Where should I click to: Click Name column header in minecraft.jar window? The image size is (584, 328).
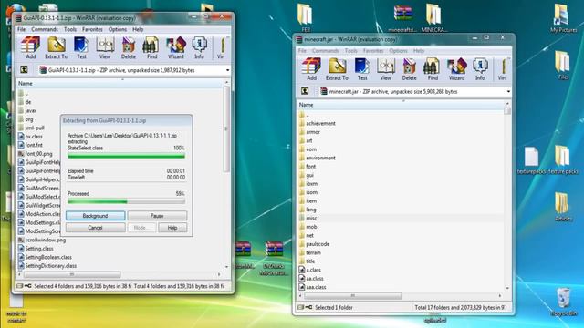click(x=401, y=105)
